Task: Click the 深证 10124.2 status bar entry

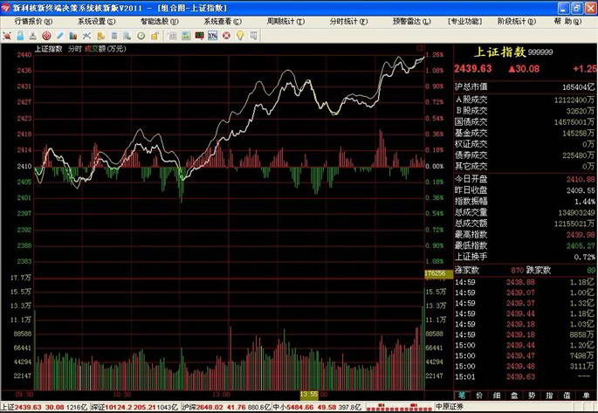Action: coord(134,407)
